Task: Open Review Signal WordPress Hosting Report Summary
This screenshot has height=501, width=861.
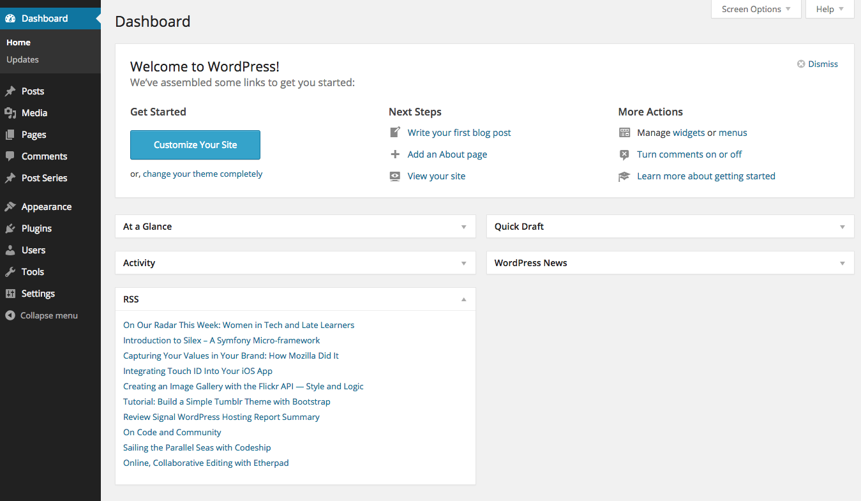Action: pyautogui.click(x=221, y=417)
